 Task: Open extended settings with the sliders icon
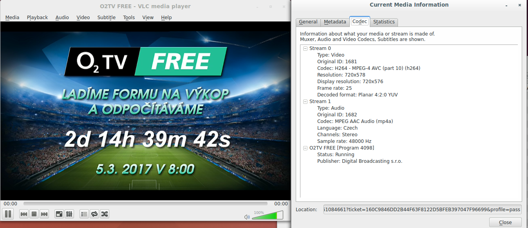coord(69,214)
